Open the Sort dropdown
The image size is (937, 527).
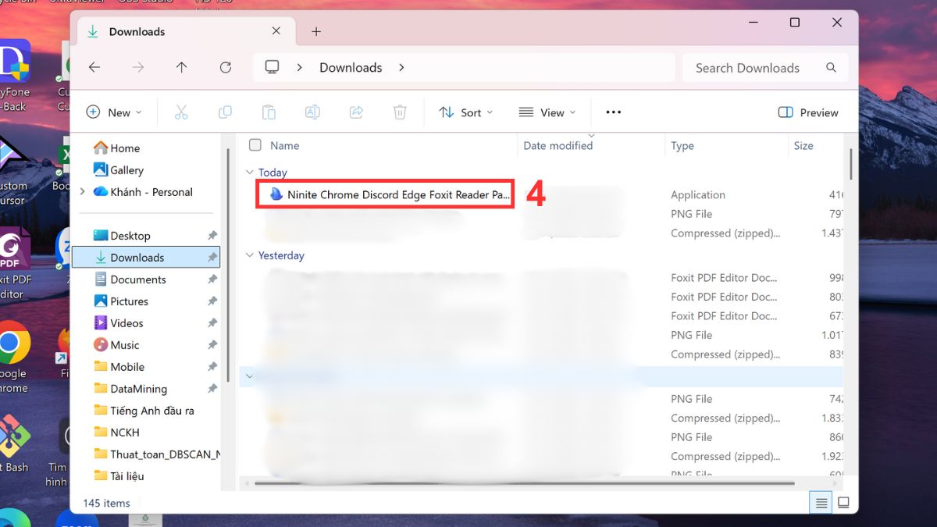pos(466,112)
